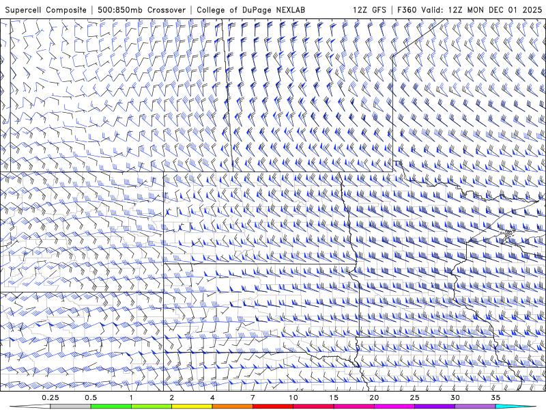Screen dimensions: 546x410
Task: Click the legend value 2
Action: (x=172, y=398)
